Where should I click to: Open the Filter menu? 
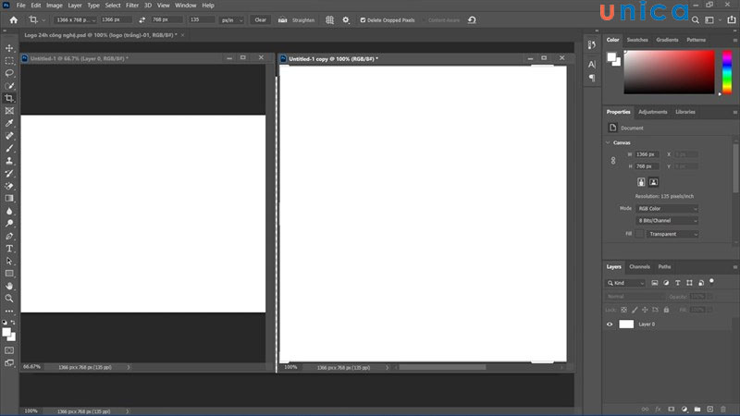[x=132, y=5]
